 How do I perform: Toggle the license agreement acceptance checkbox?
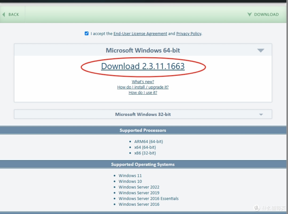[86, 34]
